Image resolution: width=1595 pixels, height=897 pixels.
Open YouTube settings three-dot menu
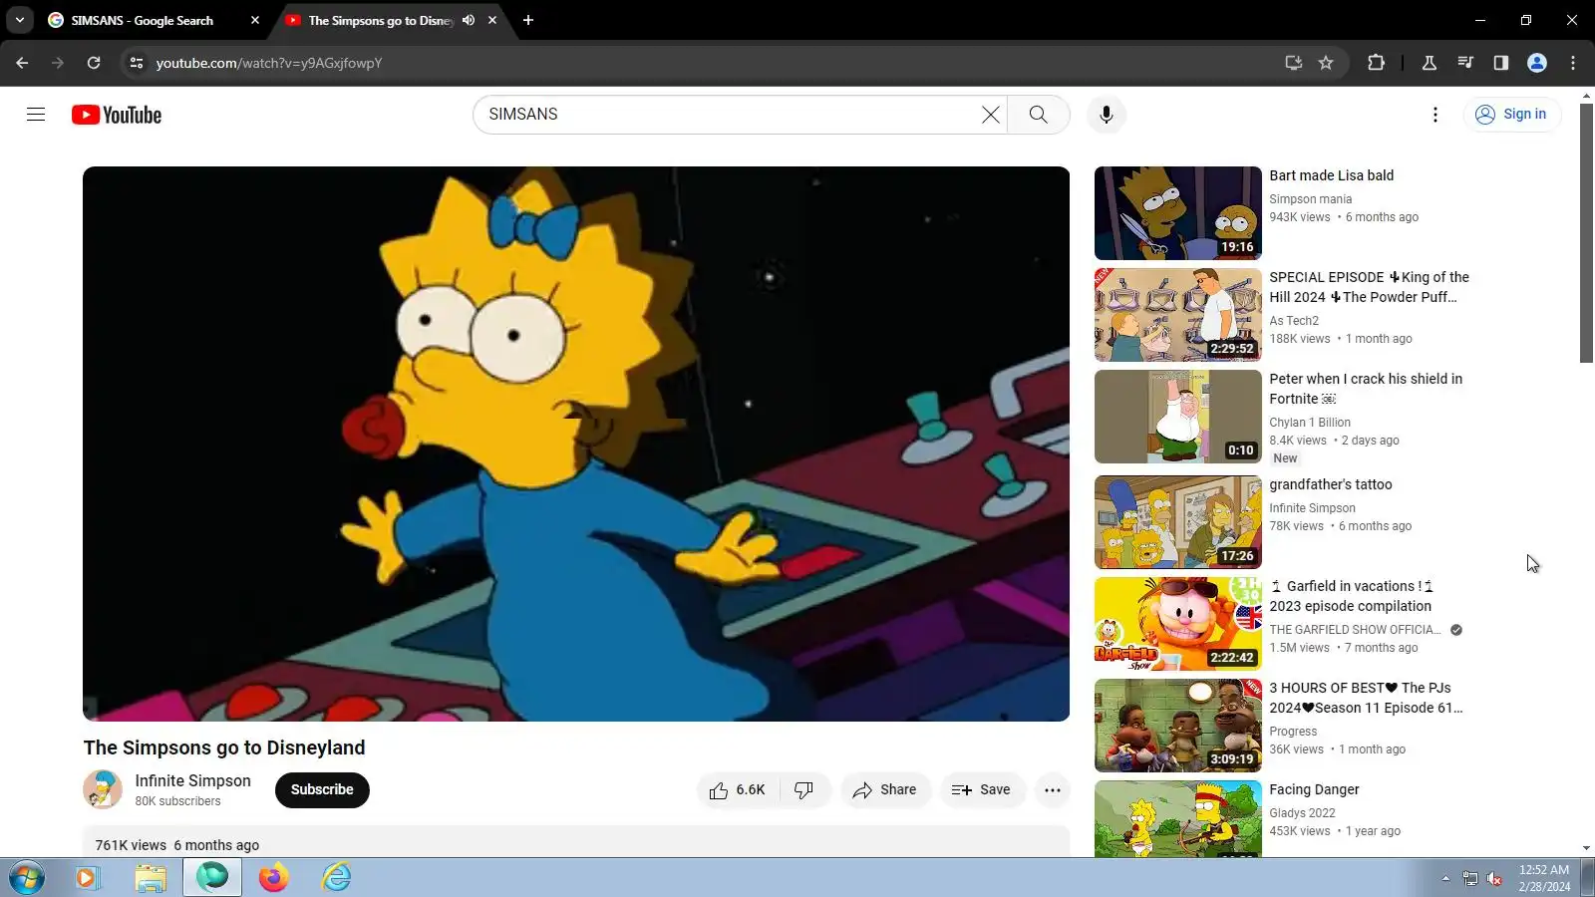coord(1435,115)
